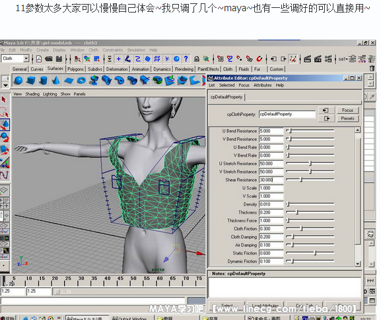Click the Dynamic Friction value field

(x=271, y=261)
